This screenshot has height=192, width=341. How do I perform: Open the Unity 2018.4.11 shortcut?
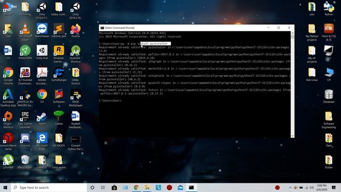tap(42, 11)
